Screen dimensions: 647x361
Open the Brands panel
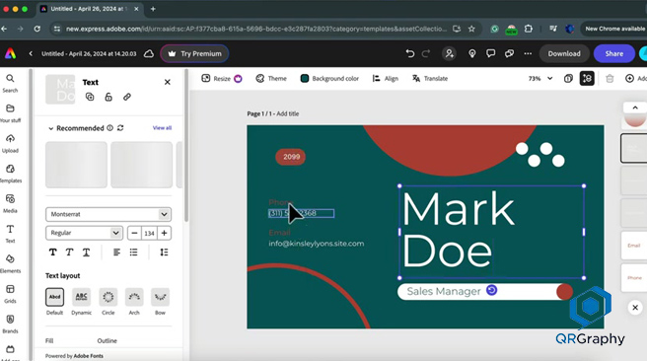click(10, 324)
